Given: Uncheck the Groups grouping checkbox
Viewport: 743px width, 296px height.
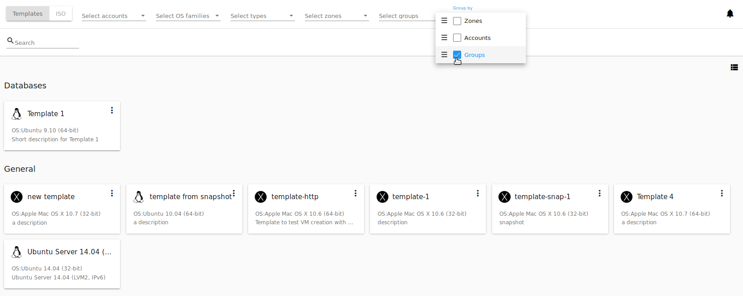Looking at the screenshot, I should tap(457, 55).
